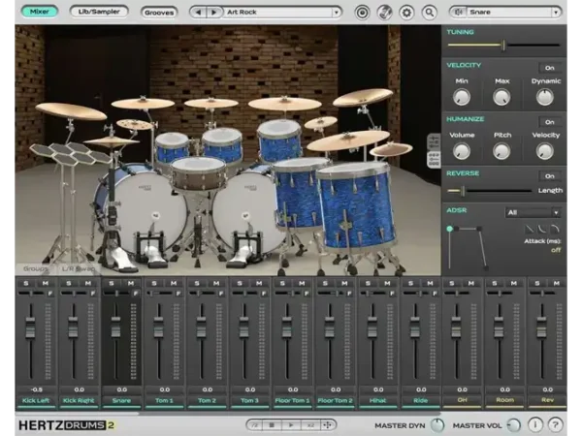The image size is (582, 436).
Task: Click the Attack (ms) off value
Action: pos(556,250)
